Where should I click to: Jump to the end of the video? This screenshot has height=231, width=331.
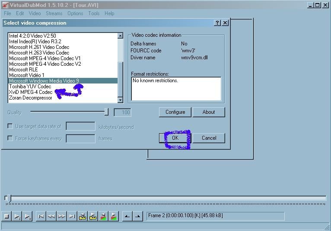[72, 216]
